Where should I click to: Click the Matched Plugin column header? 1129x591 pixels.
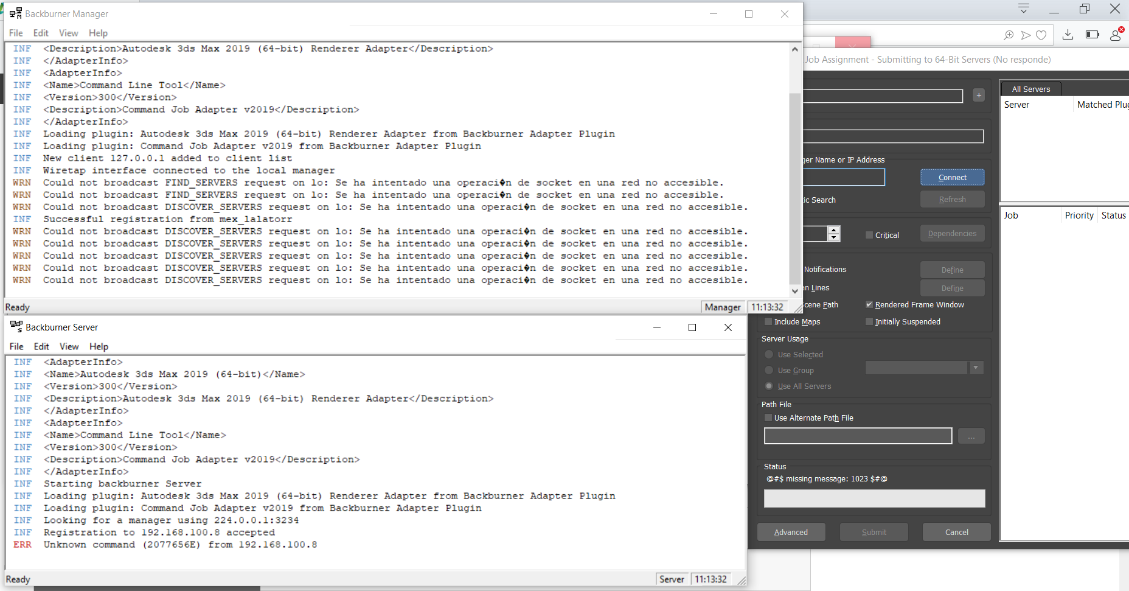pyautogui.click(x=1102, y=105)
